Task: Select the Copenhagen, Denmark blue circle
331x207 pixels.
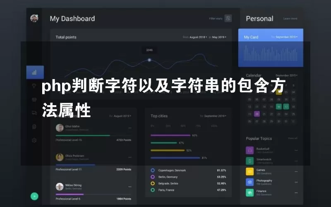Action: point(153,170)
